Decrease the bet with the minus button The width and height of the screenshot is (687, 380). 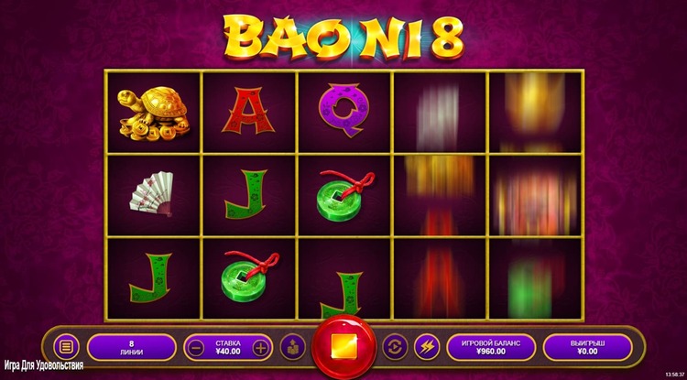coord(195,349)
